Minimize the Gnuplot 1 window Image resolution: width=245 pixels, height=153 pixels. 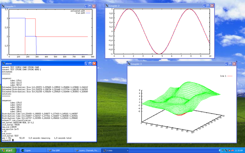(x=85, y=6)
